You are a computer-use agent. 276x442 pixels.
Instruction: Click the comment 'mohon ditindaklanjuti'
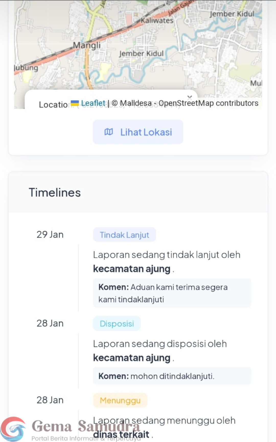(172, 376)
